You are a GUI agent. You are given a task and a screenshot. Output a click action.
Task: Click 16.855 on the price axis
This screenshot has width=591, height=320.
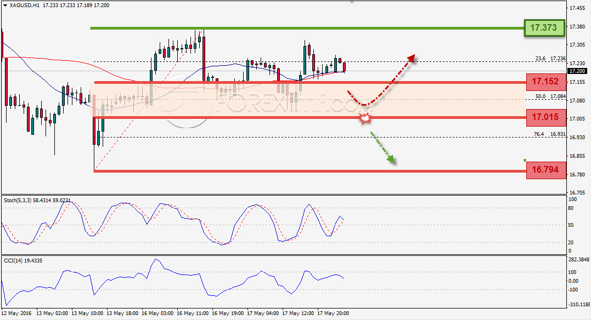coord(577,156)
